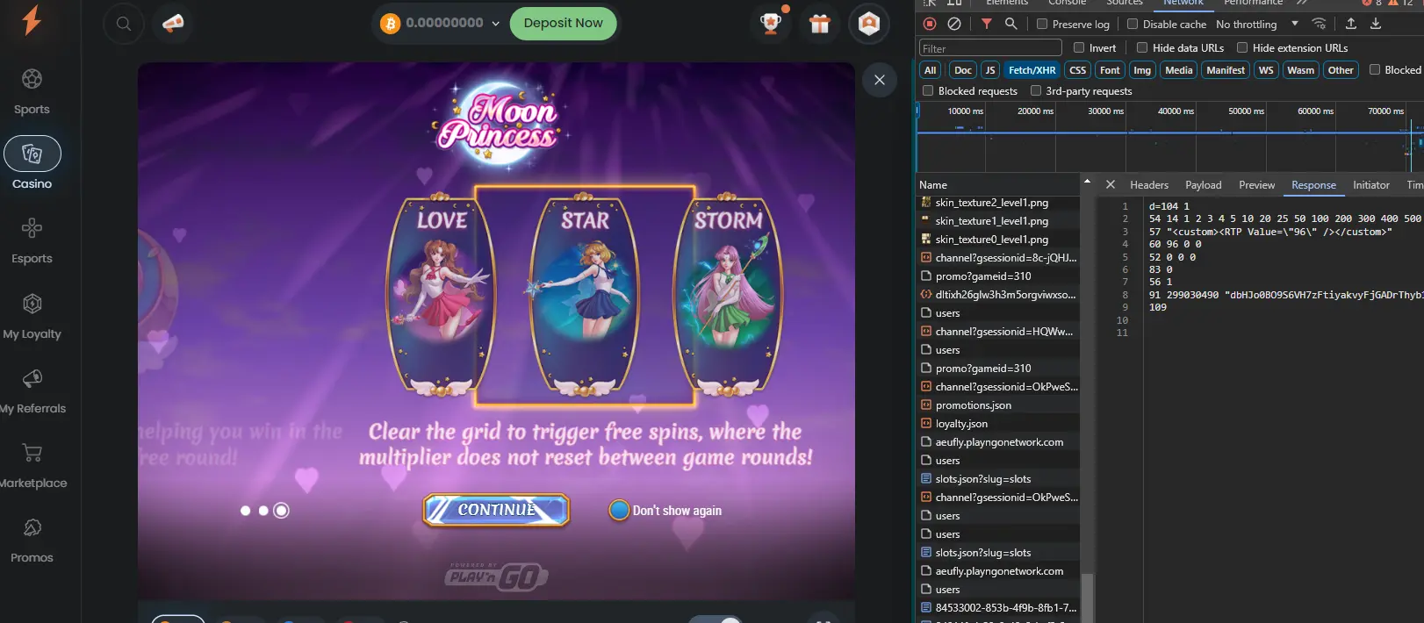Switch to the Headers tab

tap(1149, 185)
